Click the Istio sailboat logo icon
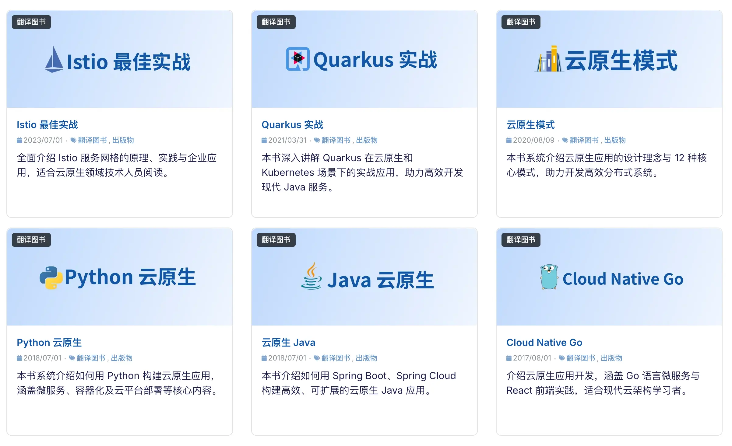This screenshot has width=732, height=446. point(54,59)
